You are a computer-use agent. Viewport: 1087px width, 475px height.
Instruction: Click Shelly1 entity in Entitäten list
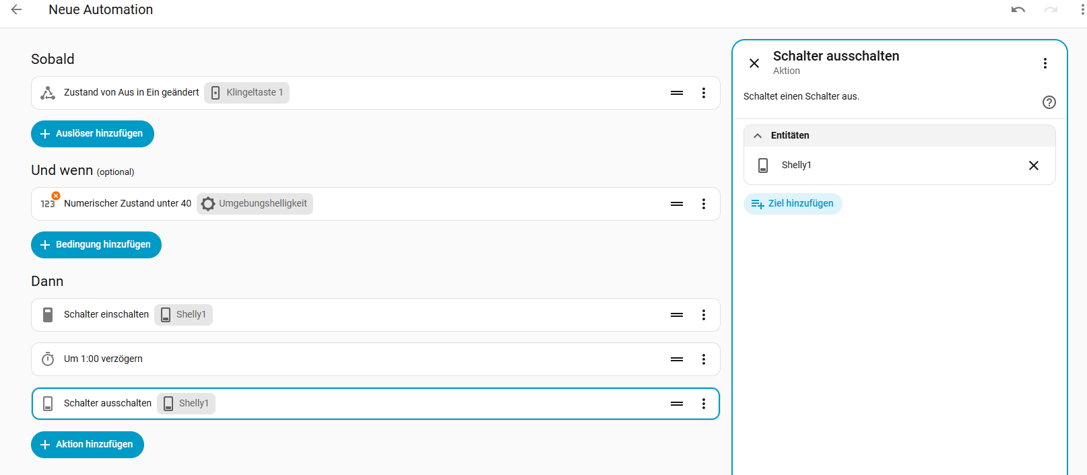(x=899, y=166)
